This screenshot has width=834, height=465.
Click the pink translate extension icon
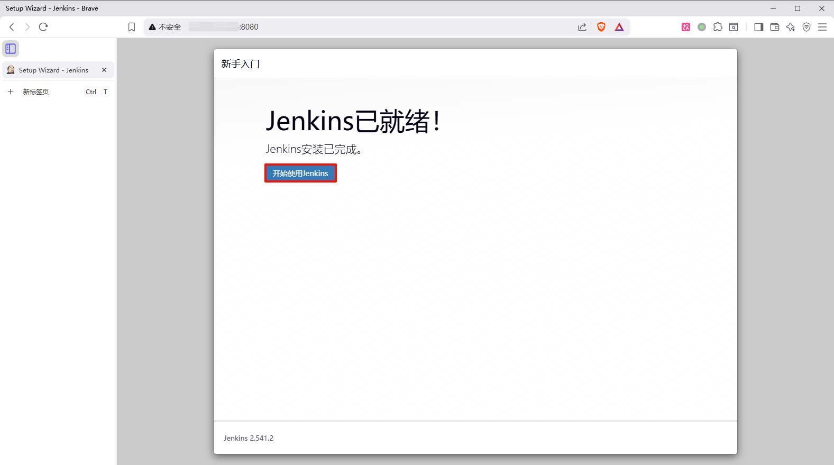[x=686, y=27]
